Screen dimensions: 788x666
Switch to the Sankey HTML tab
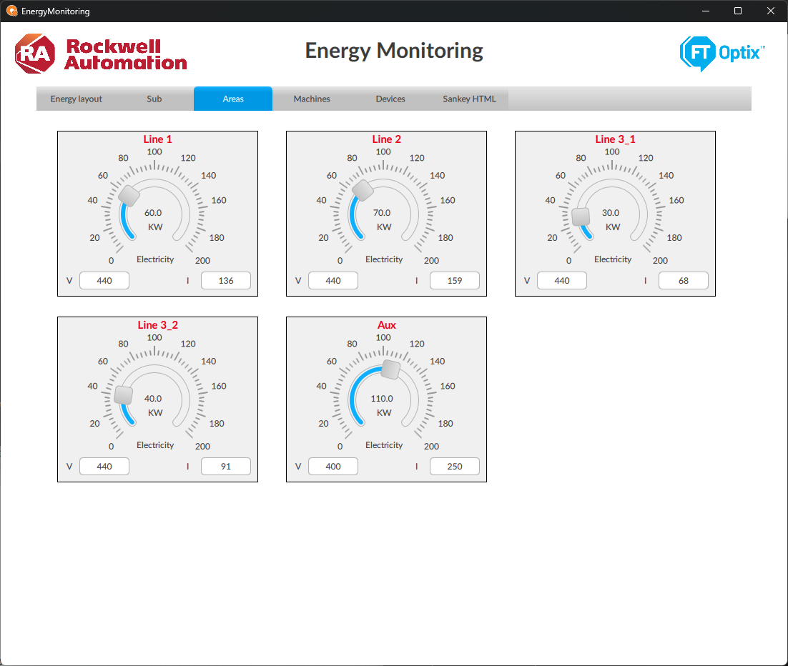coord(469,99)
